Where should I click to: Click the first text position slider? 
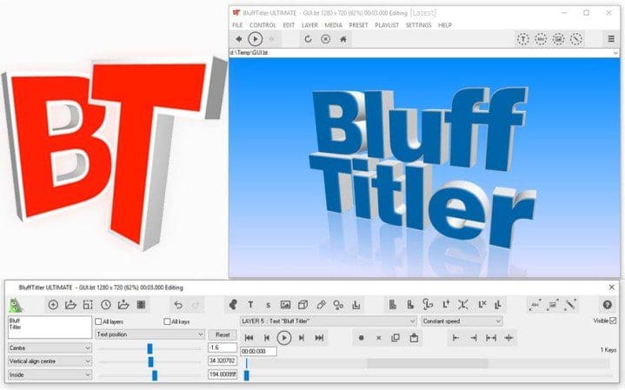click(150, 348)
